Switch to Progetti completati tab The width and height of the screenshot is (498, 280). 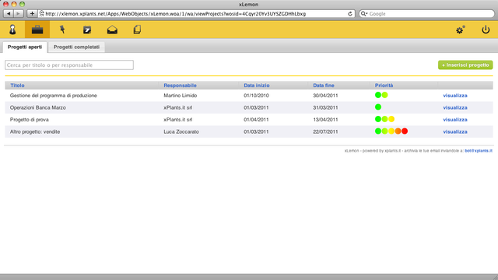coord(76,47)
